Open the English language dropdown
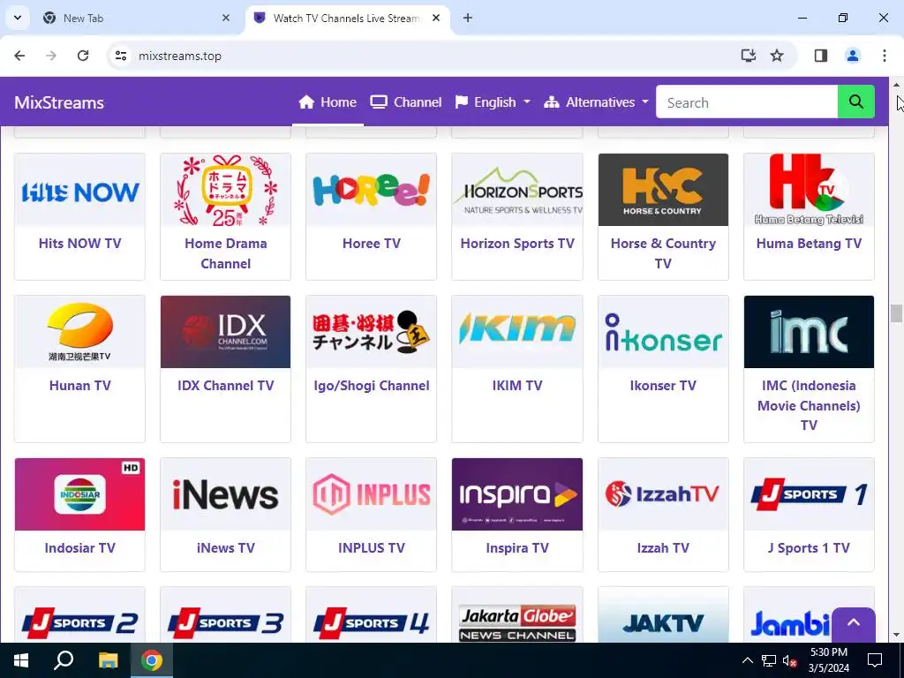904x678 pixels. (x=493, y=102)
